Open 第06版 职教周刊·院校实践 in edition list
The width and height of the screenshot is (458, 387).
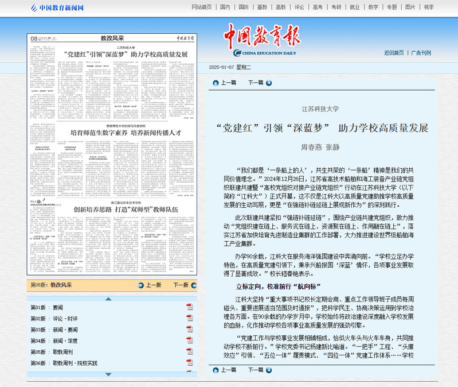75,363
